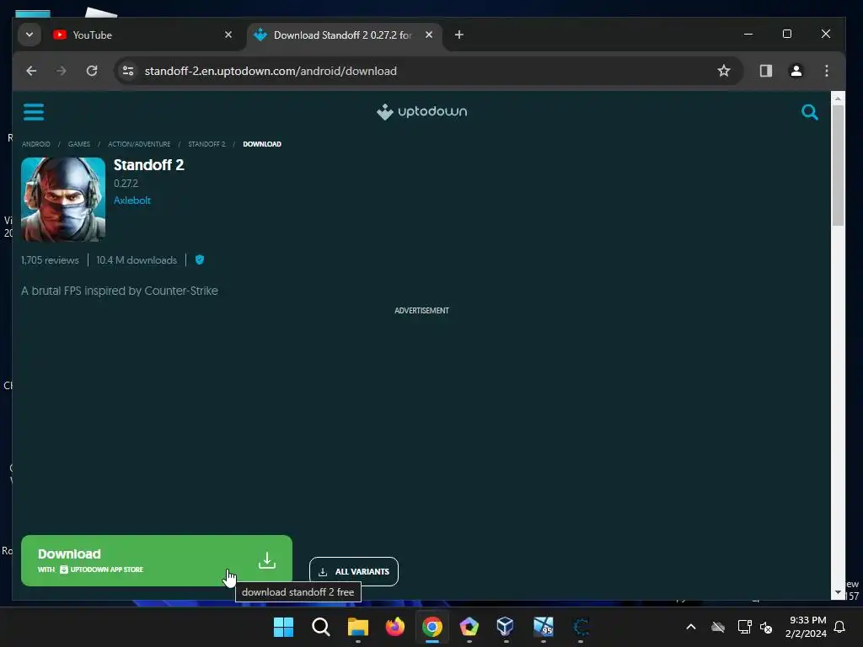Click the STANDOFF 2 breadcrumb link

[x=206, y=144]
